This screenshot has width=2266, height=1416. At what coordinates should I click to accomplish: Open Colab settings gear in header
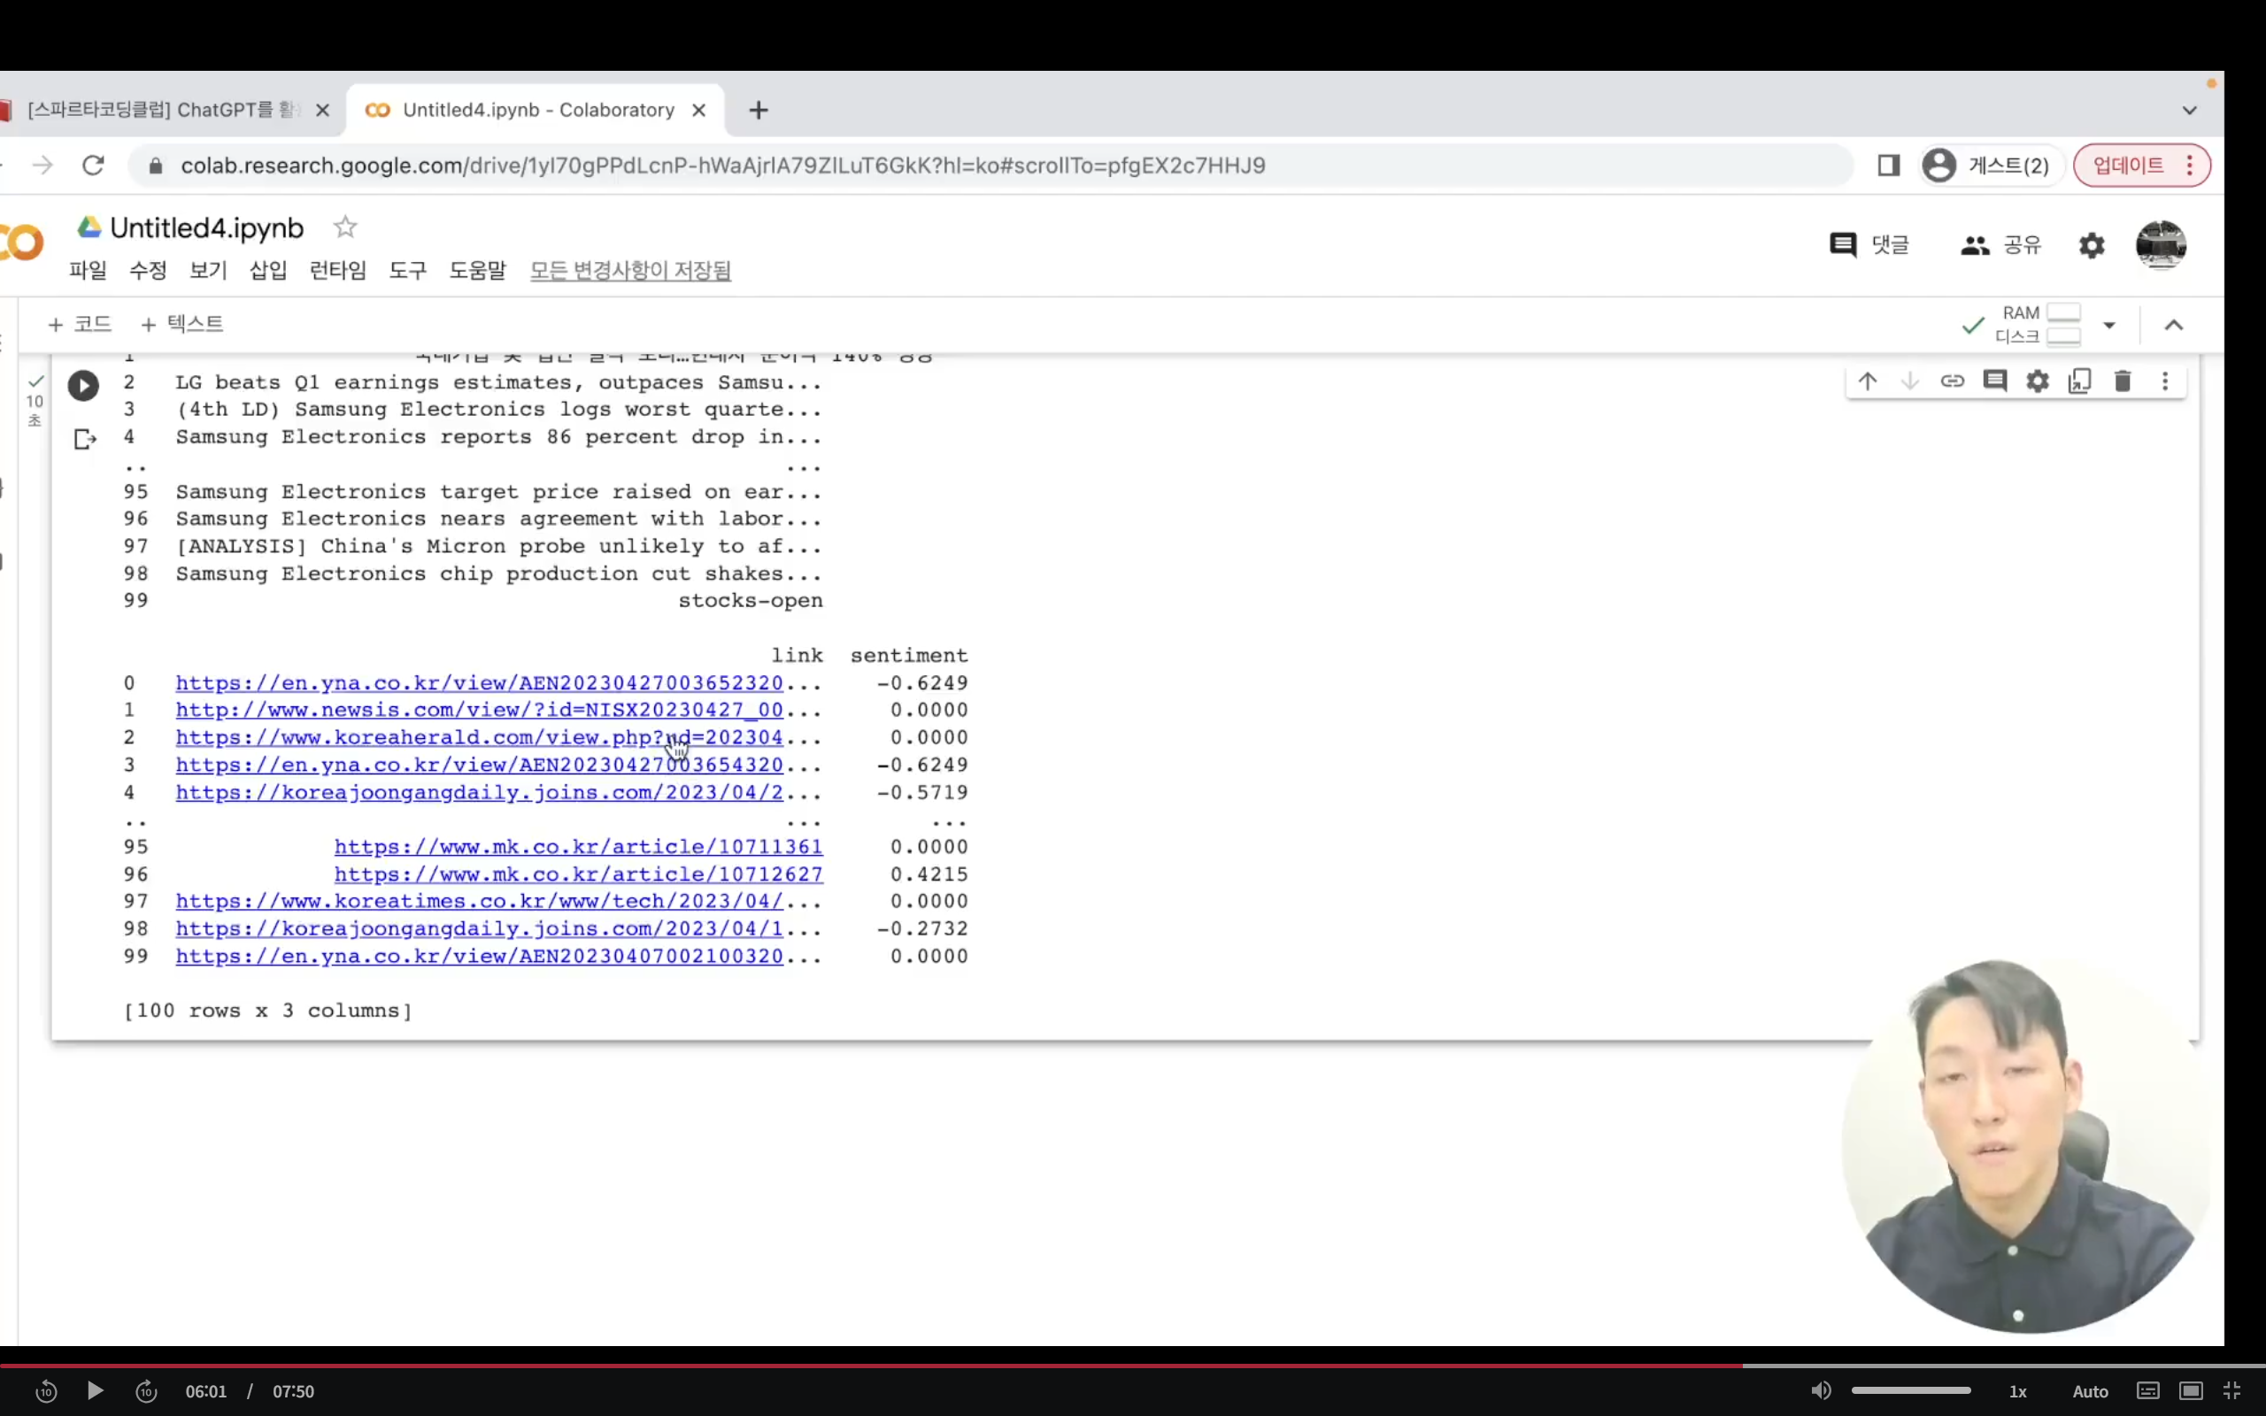tap(2092, 245)
